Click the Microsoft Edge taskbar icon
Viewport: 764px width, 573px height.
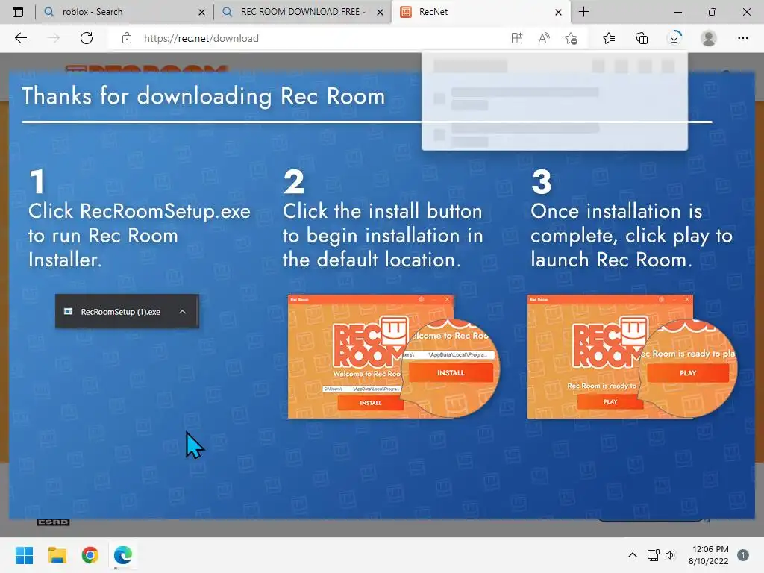123,555
